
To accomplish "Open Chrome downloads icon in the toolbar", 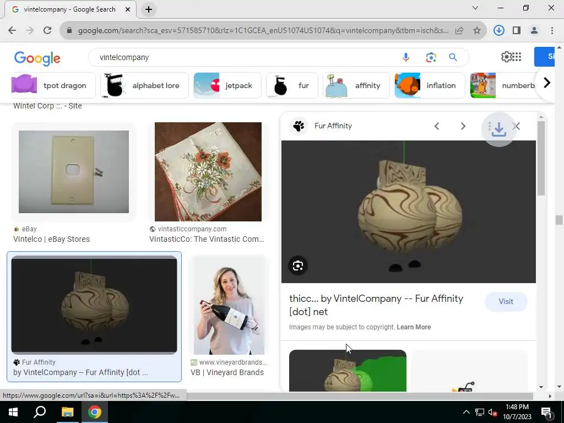I will pos(498,30).
